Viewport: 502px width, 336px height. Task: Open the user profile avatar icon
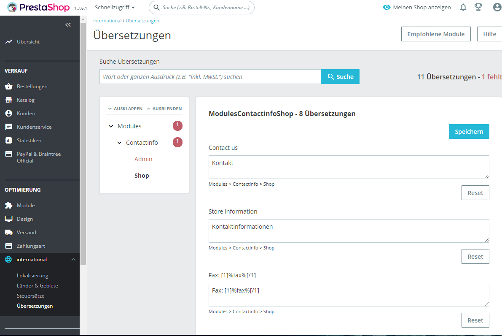coord(497,7)
